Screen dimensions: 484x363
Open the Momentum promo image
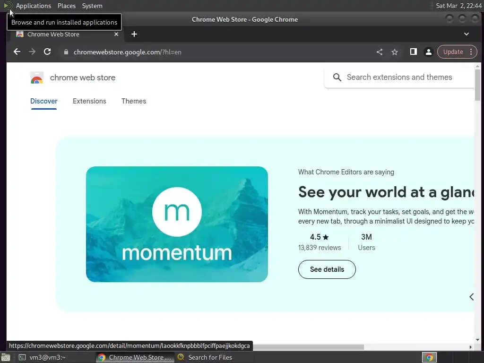coord(177,224)
